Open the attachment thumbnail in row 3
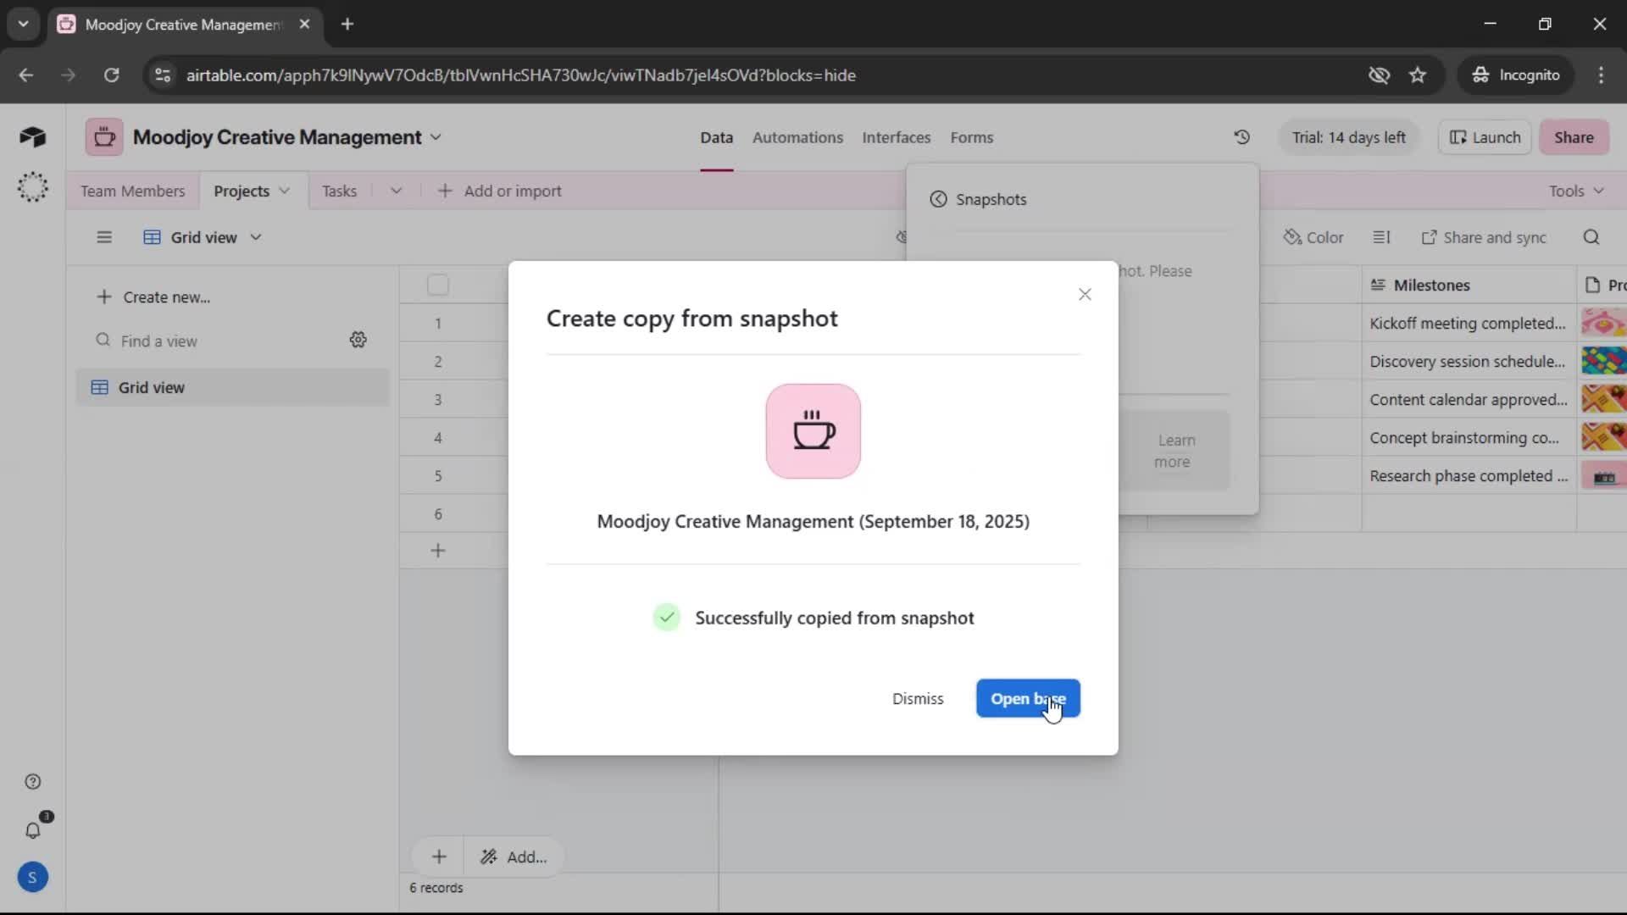Image resolution: width=1627 pixels, height=915 pixels. click(x=1603, y=399)
